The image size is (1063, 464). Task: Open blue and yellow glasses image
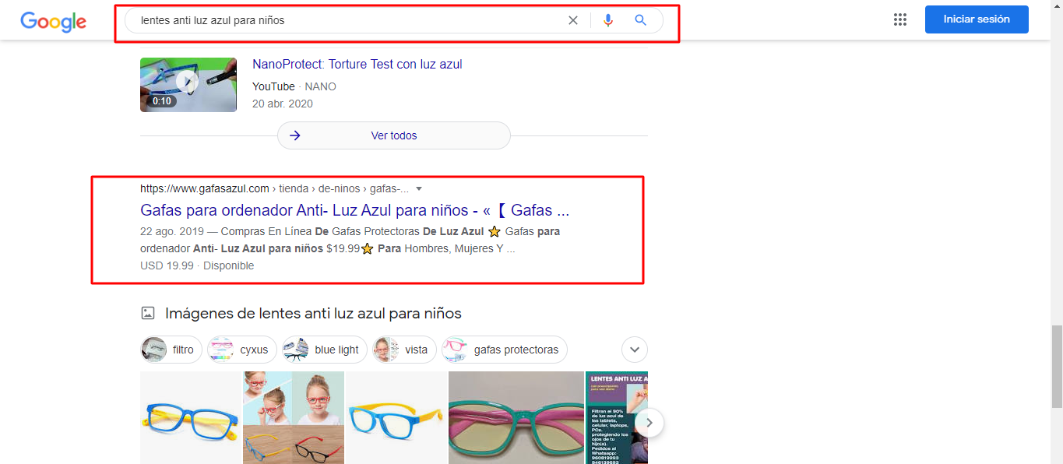tap(191, 417)
